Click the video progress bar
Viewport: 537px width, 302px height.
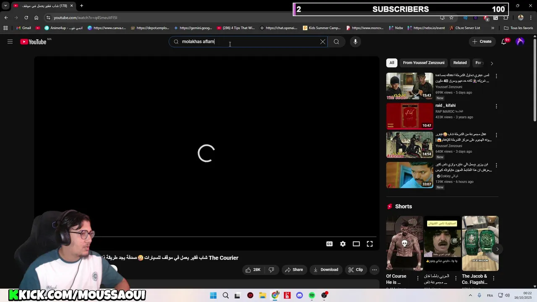tap(206, 237)
